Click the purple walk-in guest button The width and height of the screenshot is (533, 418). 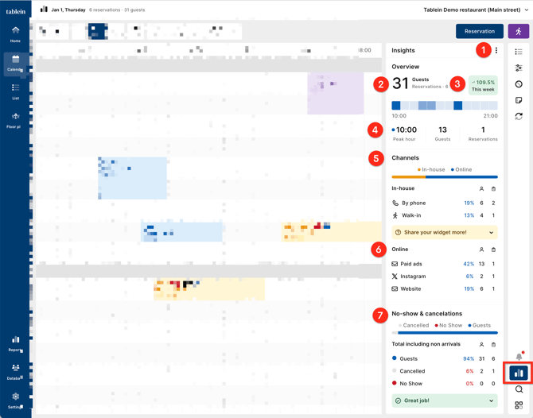click(x=518, y=31)
